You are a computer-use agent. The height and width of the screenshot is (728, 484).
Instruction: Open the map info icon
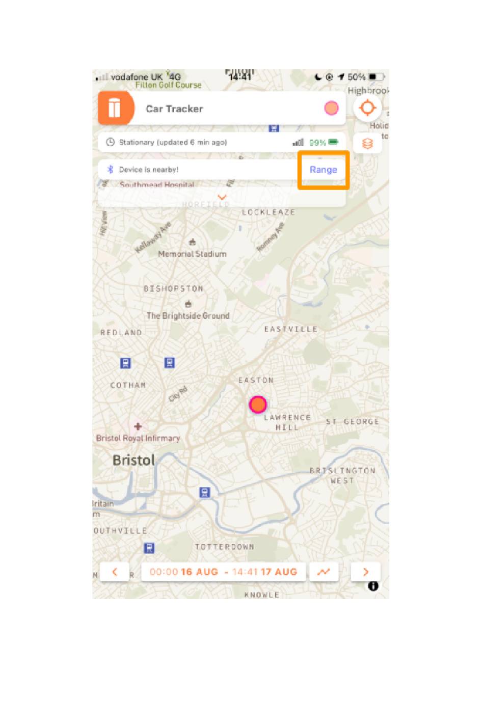point(373,586)
